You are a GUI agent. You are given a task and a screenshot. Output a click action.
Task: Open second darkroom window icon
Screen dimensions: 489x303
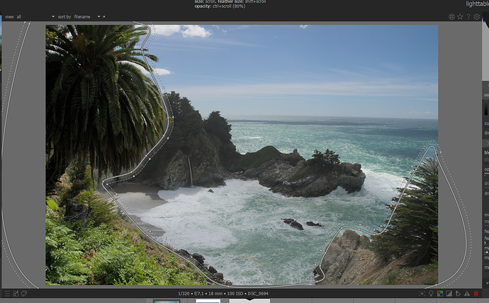coord(23,293)
